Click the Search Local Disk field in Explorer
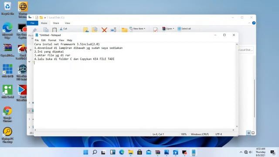This screenshot has height=157, width=279. [x=246, y=50]
